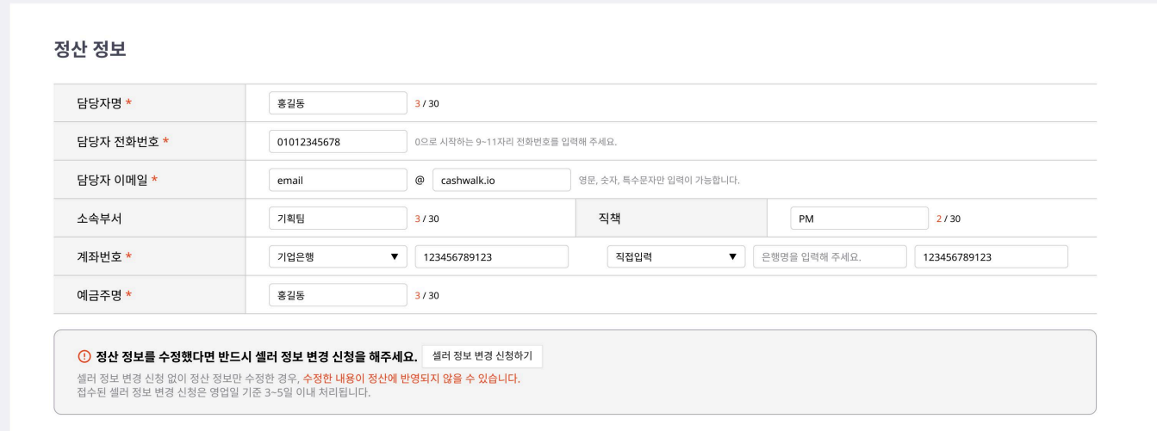Viewport: 1157px width, 431px height.
Task: Click the 직책 input containing PM
Action: [x=859, y=219]
